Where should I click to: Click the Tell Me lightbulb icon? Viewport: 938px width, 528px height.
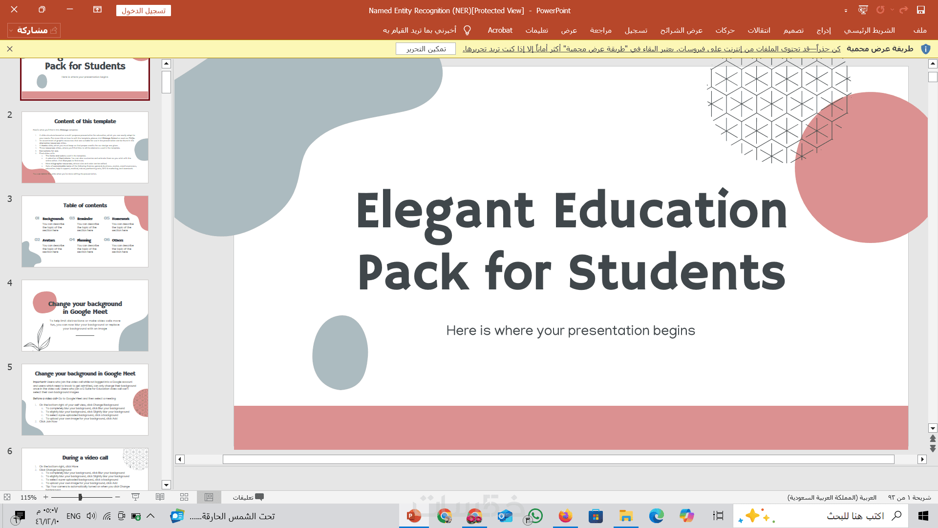[x=467, y=30]
